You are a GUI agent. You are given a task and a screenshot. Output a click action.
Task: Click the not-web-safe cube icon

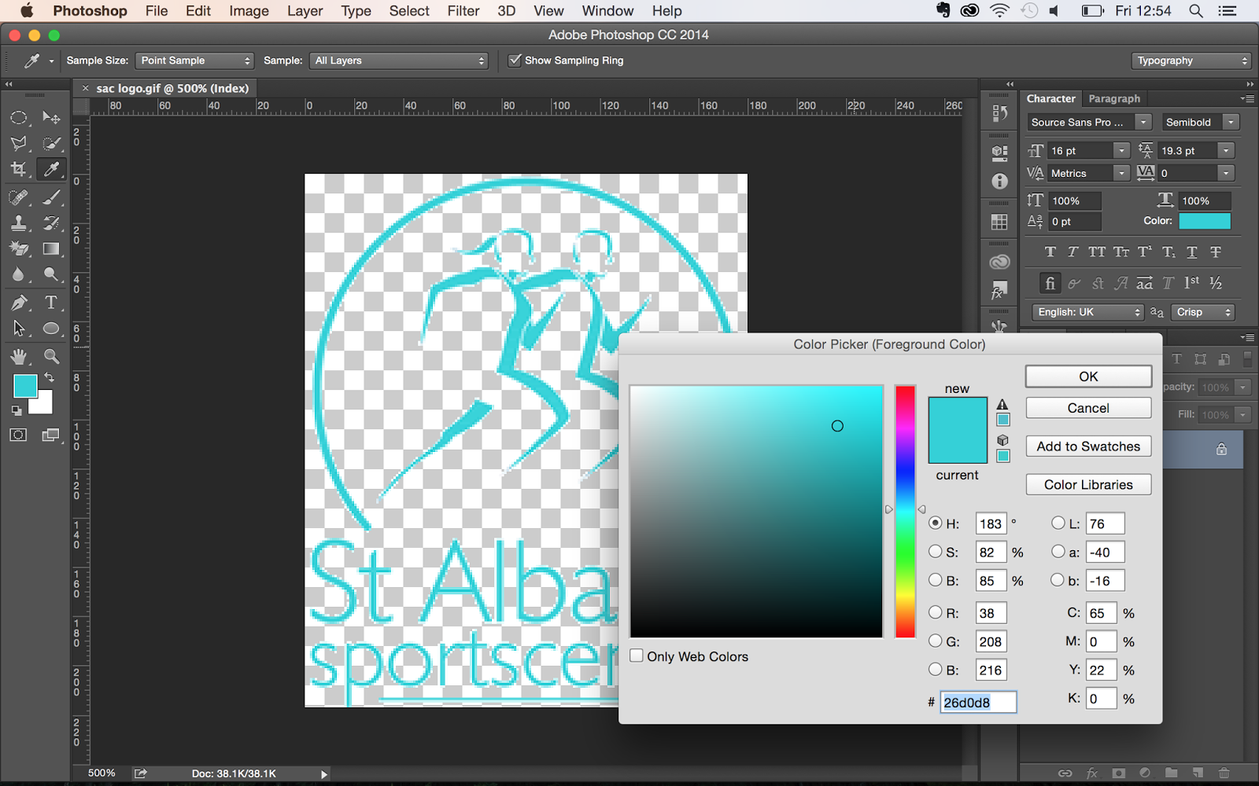pyautogui.click(x=1002, y=440)
